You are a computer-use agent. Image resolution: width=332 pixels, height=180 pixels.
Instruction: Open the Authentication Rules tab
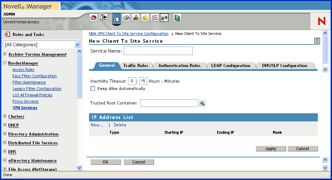pos(179,66)
